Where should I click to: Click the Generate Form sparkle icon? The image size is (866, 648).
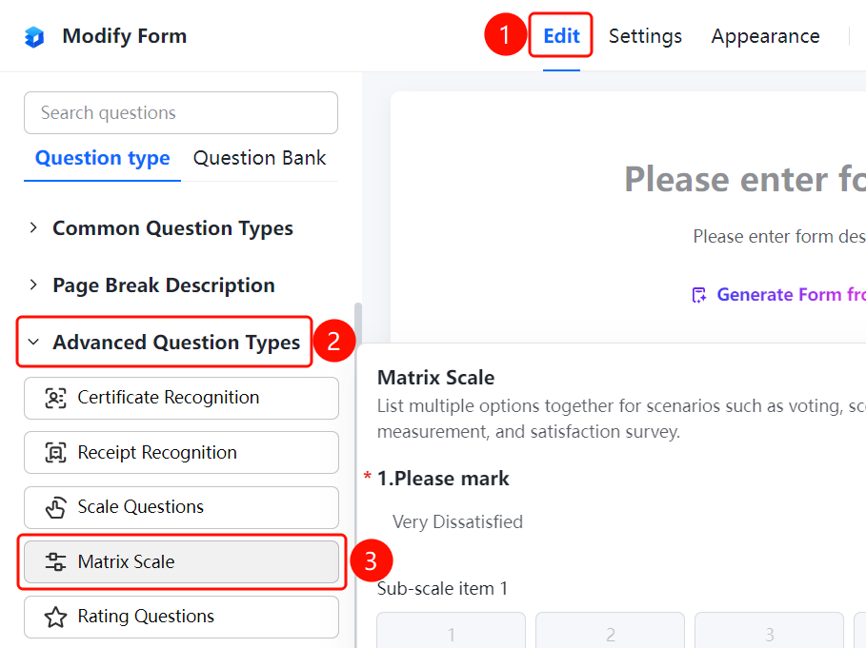pyautogui.click(x=699, y=295)
